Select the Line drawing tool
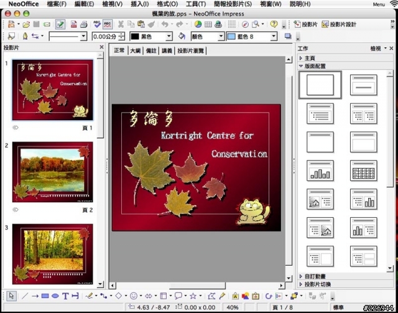The image size is (398, 313). [x=25, y=296]
